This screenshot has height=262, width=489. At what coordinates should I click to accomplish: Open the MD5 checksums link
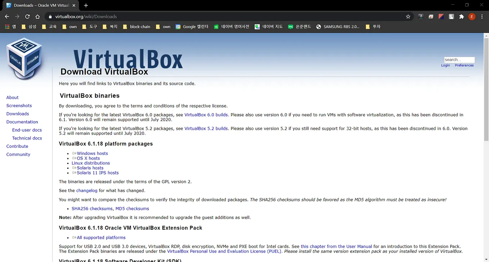coord(132,209)
